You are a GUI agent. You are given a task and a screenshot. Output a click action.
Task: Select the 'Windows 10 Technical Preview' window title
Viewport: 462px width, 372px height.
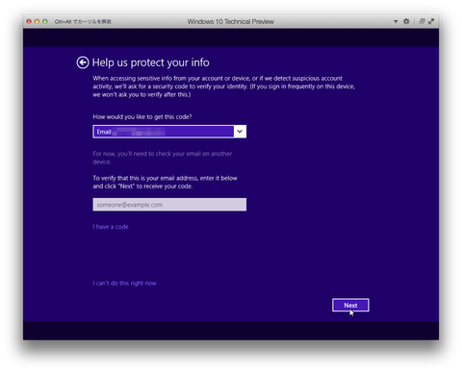pos(231,21)
